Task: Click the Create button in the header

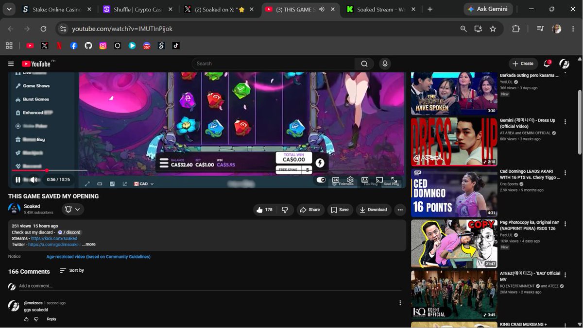Action: tap(523, 64)
